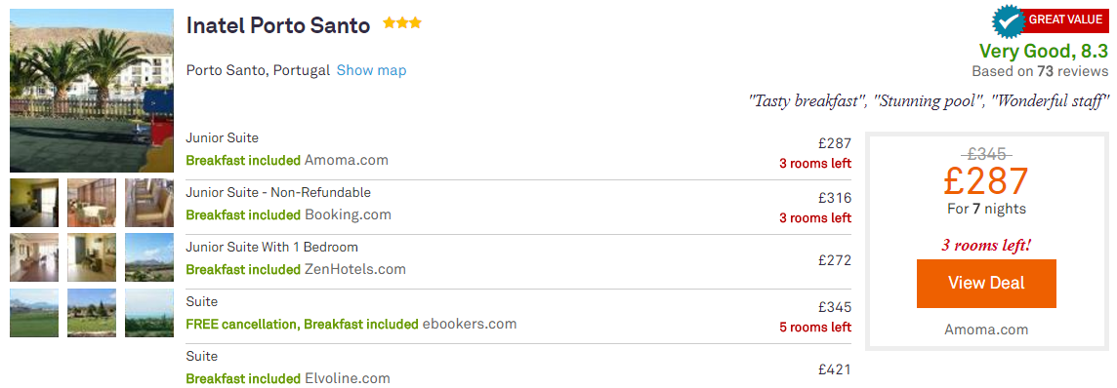Click the orange View Deal button

click(x=986, y=283)
